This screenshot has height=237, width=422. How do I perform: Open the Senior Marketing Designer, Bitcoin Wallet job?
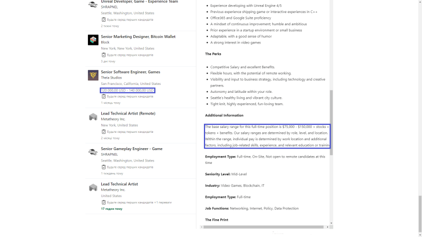pos(138,37)
